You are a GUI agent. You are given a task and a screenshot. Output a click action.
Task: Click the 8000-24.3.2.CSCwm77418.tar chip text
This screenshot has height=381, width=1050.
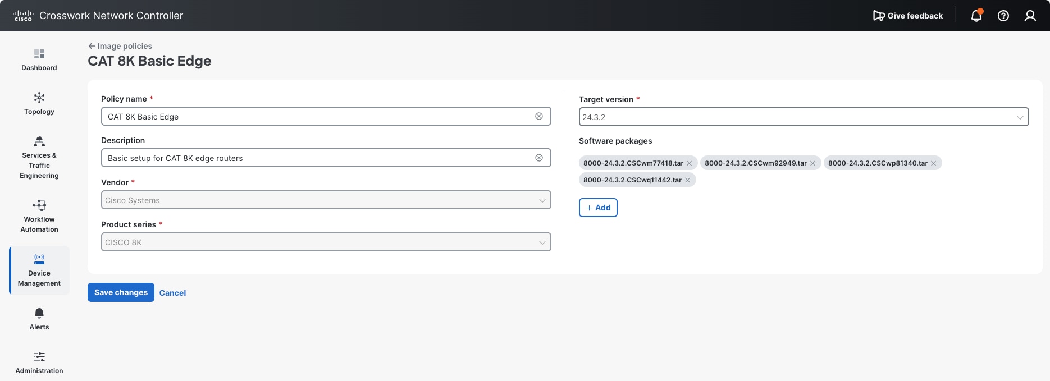click(633, 163)
